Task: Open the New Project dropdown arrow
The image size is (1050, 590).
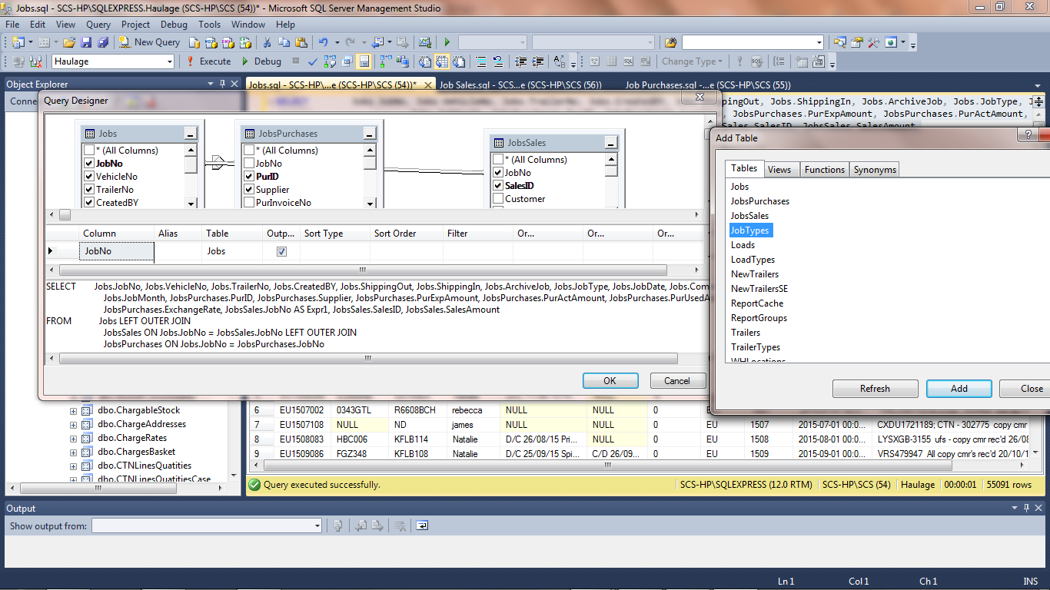Action: (x=29, y=42)
